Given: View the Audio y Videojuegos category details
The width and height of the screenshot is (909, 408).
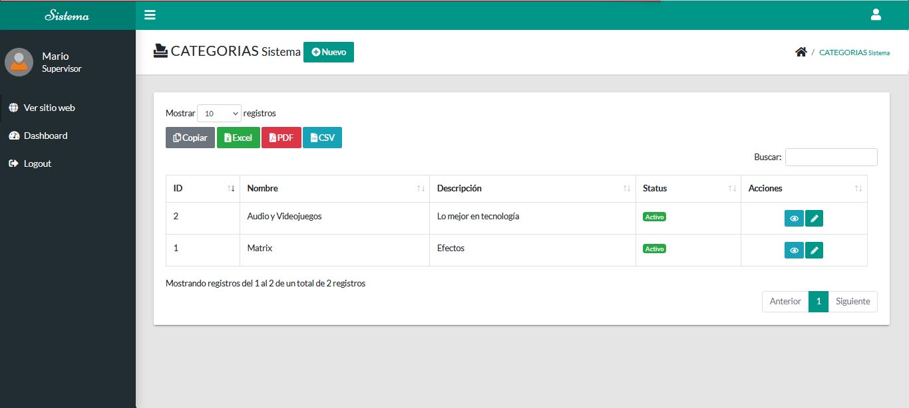Looking at the screenshot, I should coord(794,218).
